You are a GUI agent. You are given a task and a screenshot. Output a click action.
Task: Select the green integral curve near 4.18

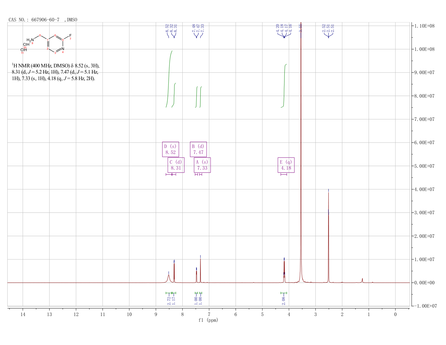pyautogui.click(x=284, y=86)
